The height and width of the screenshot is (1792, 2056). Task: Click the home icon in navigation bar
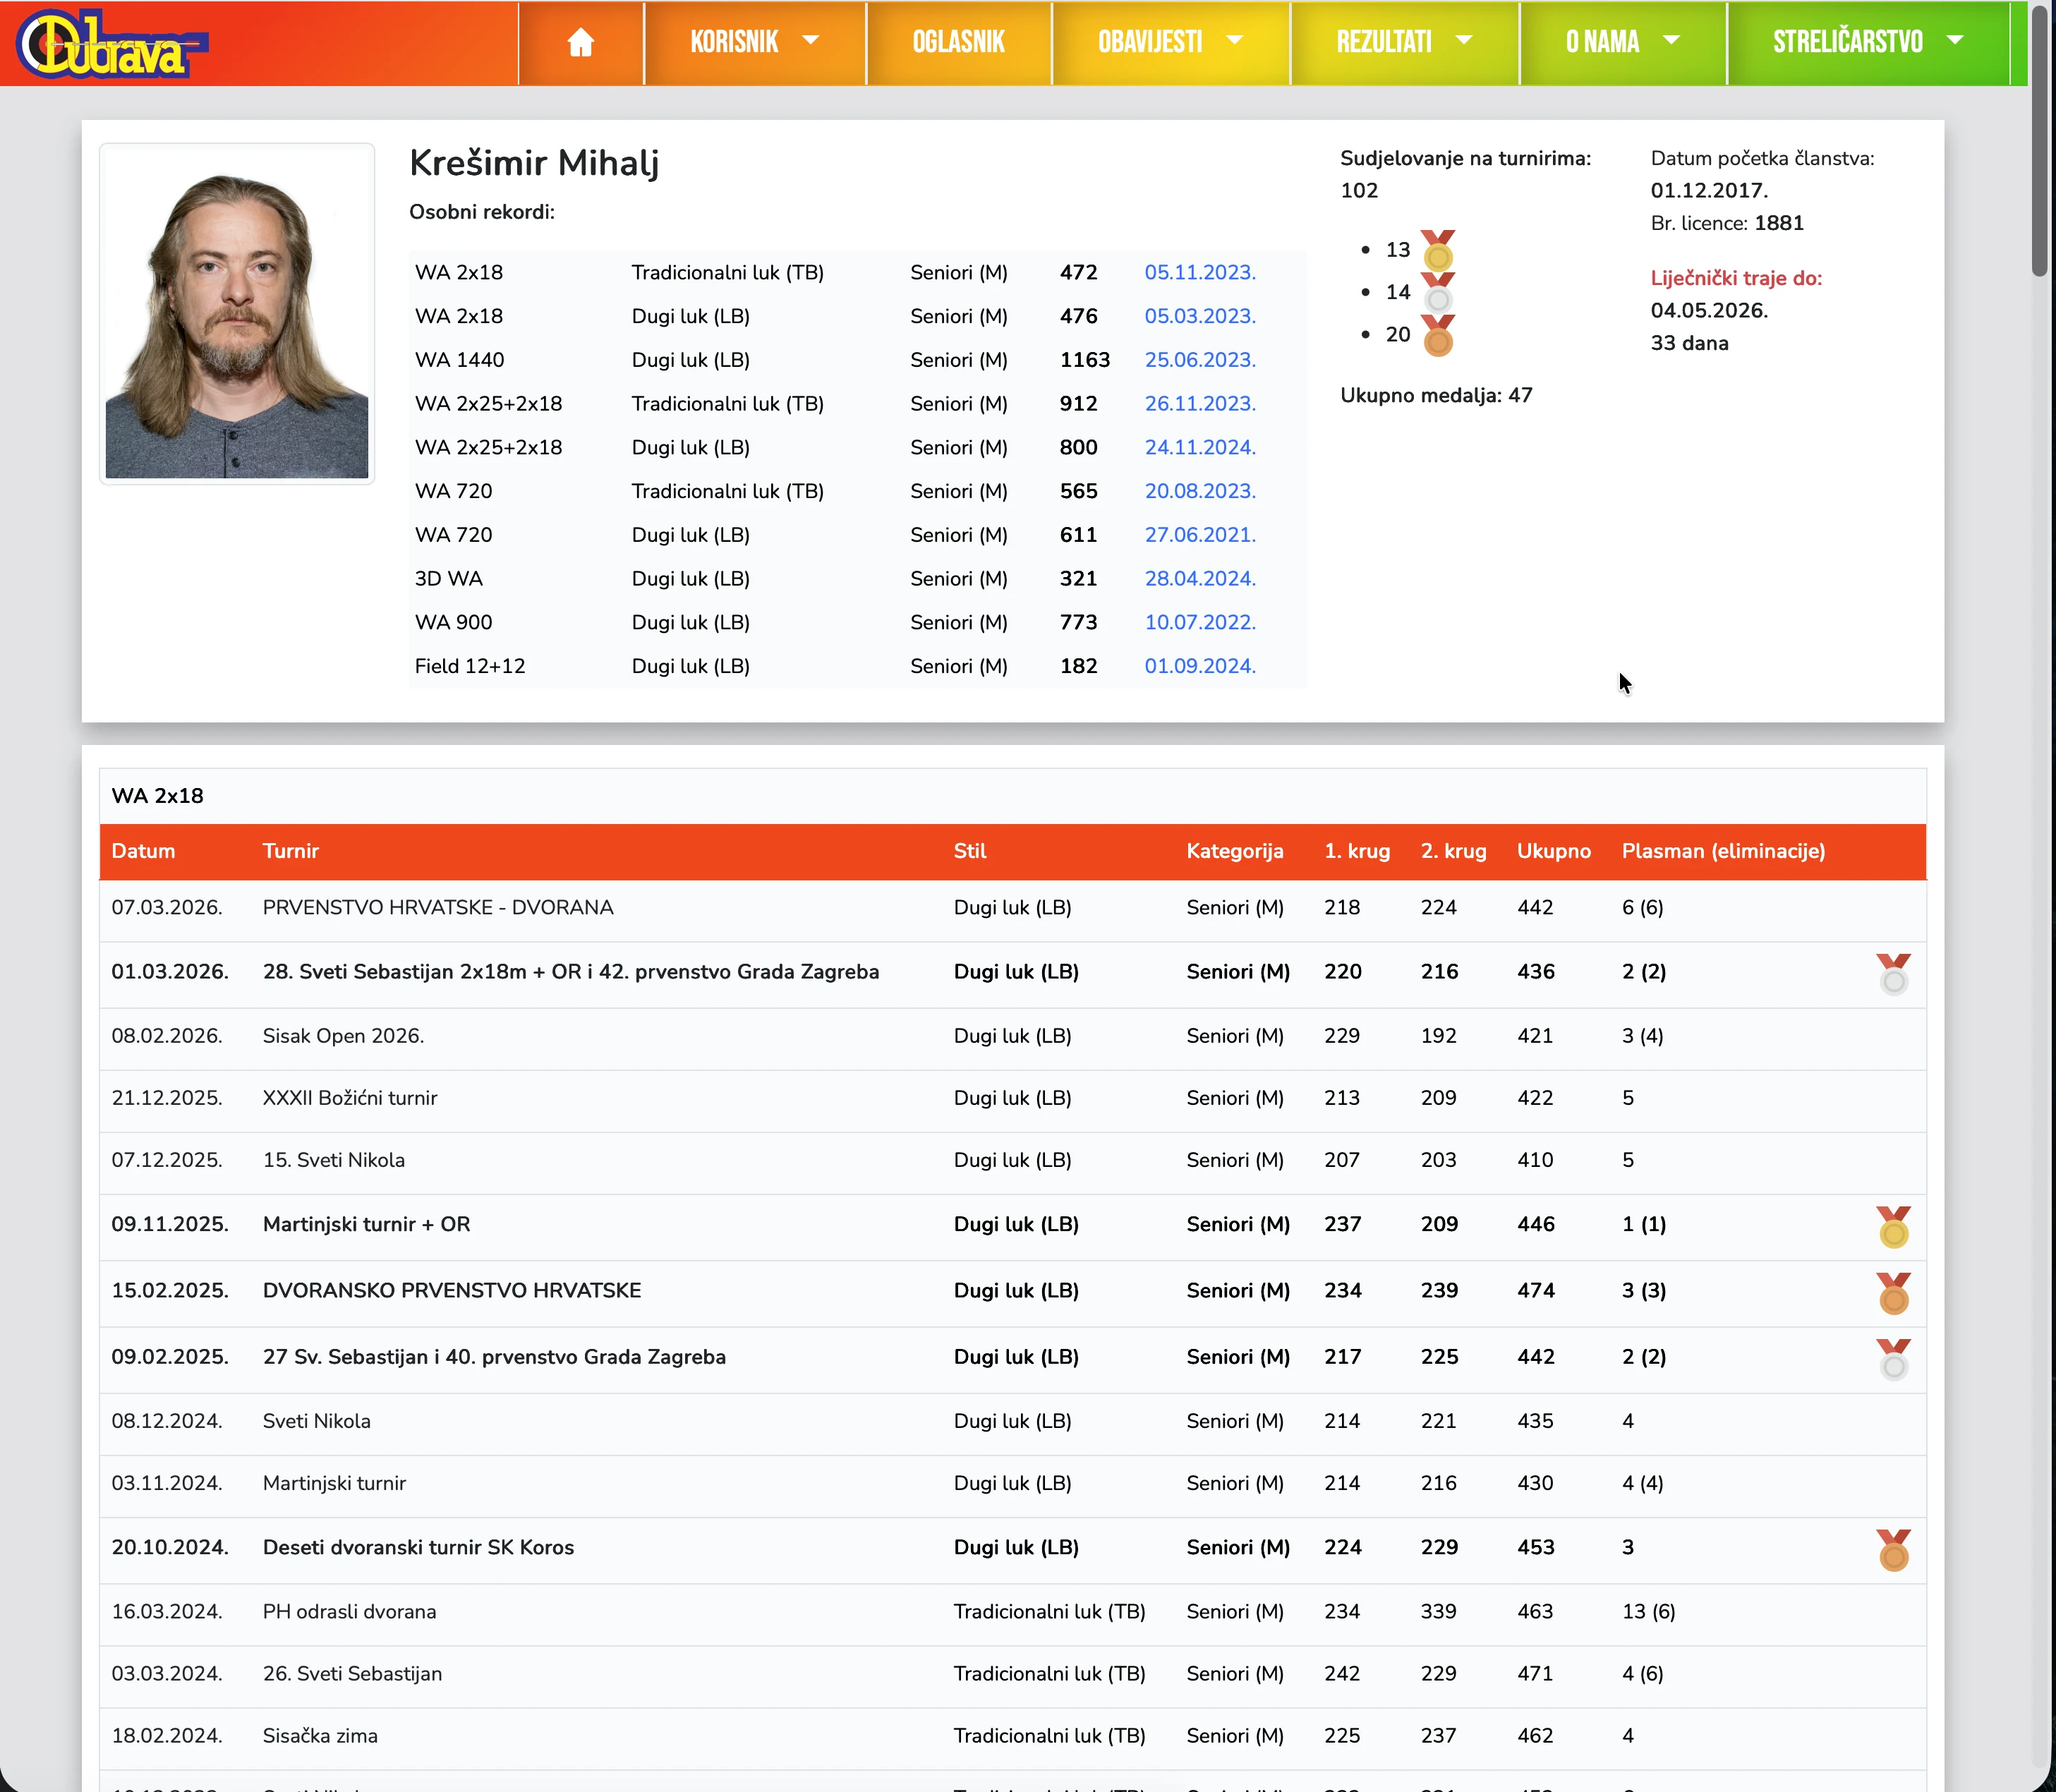[x=580, y=42]
